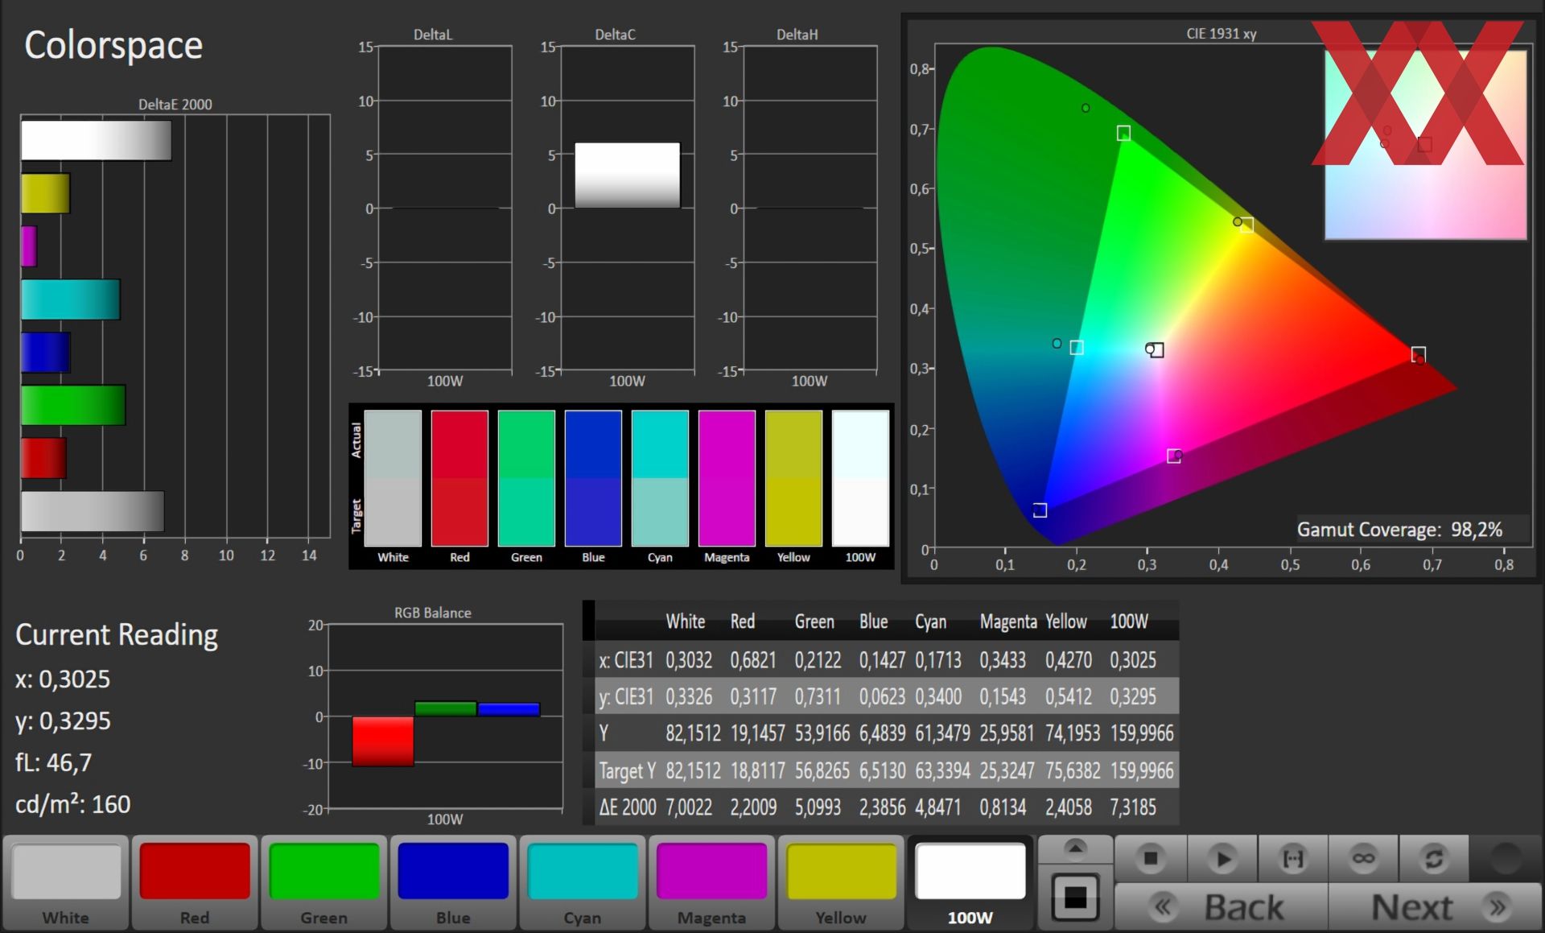Click the Magenta ΔE 2000 value 0,8134

point(1003,807)
